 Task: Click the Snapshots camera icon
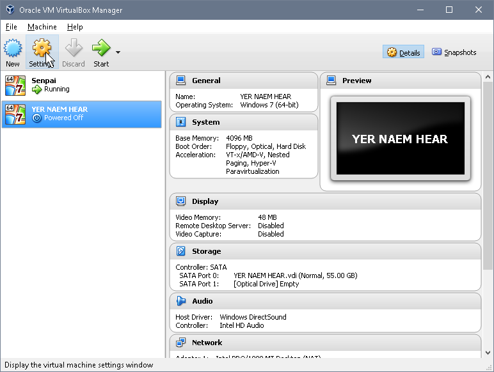coord(436,52)
